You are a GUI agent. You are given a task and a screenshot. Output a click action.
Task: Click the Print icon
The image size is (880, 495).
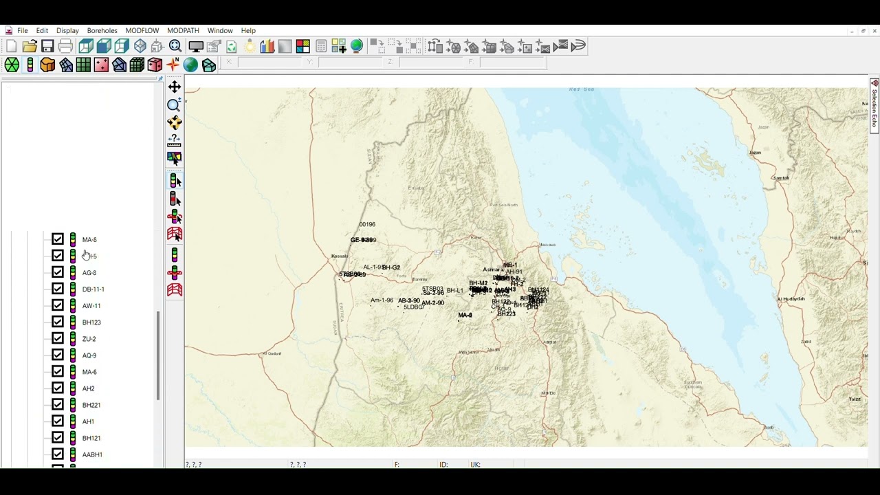(x=65, y=46)
